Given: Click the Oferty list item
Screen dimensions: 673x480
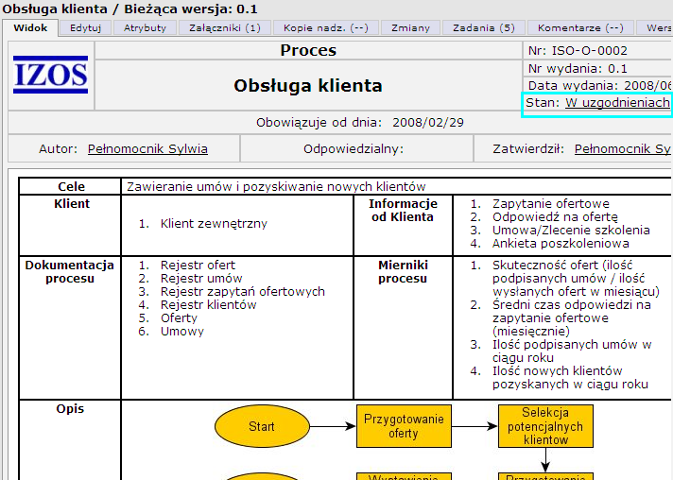Looking at the screenshot, I should click(x=179, y=318).
